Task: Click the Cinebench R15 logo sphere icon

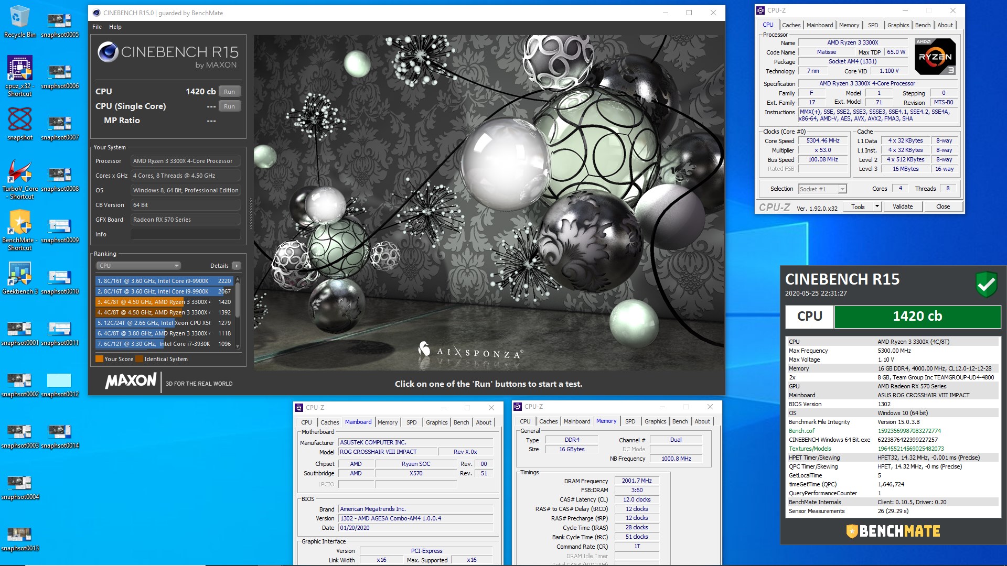Action: click(108, 52)
